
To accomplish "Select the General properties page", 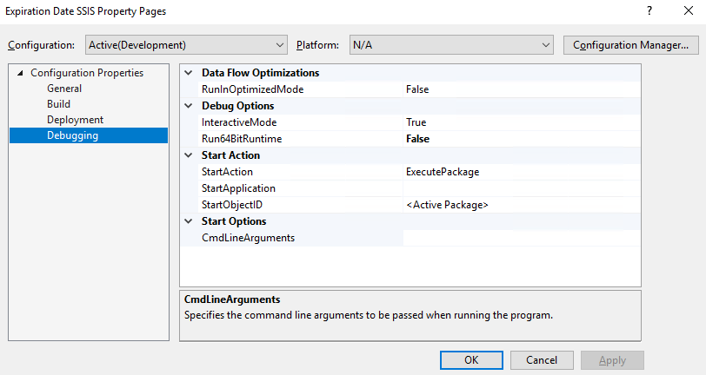I will 64,89.
